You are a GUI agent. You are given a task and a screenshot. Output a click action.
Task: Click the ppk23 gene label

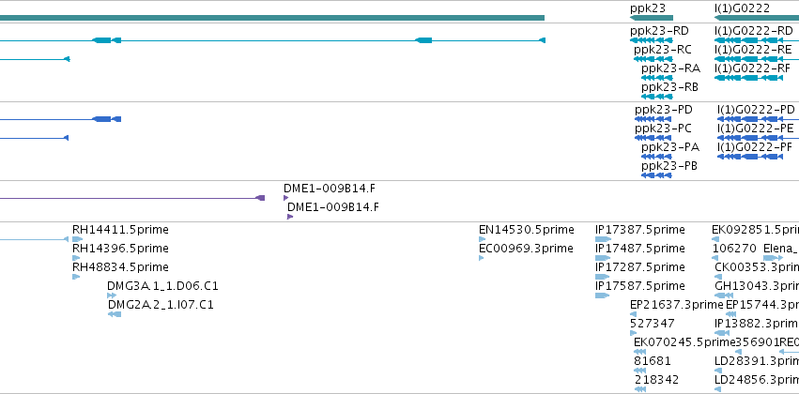(x=648, y=8)
